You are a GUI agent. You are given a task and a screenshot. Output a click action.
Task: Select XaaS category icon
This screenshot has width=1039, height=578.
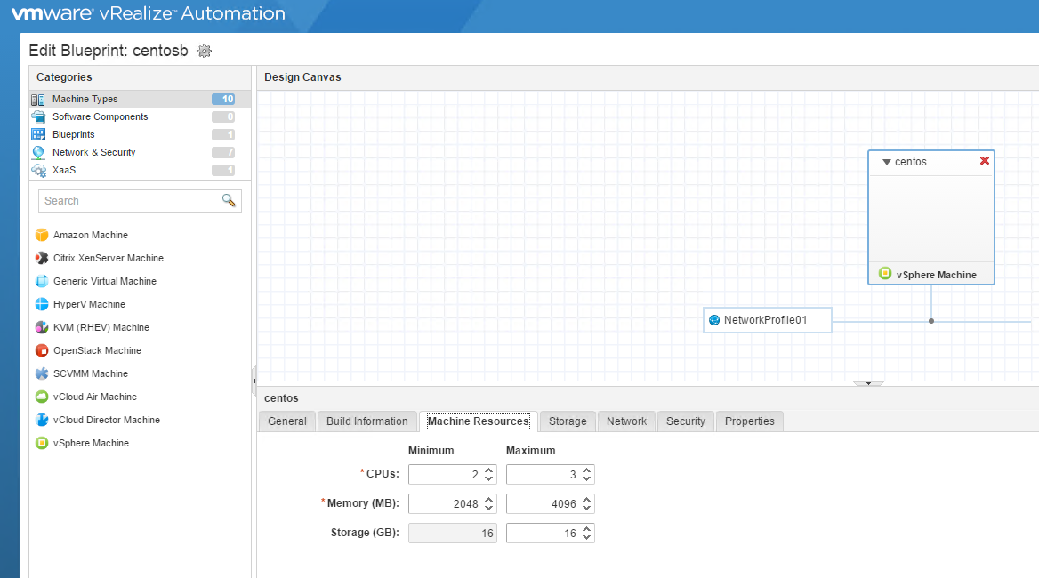(38, 170)
